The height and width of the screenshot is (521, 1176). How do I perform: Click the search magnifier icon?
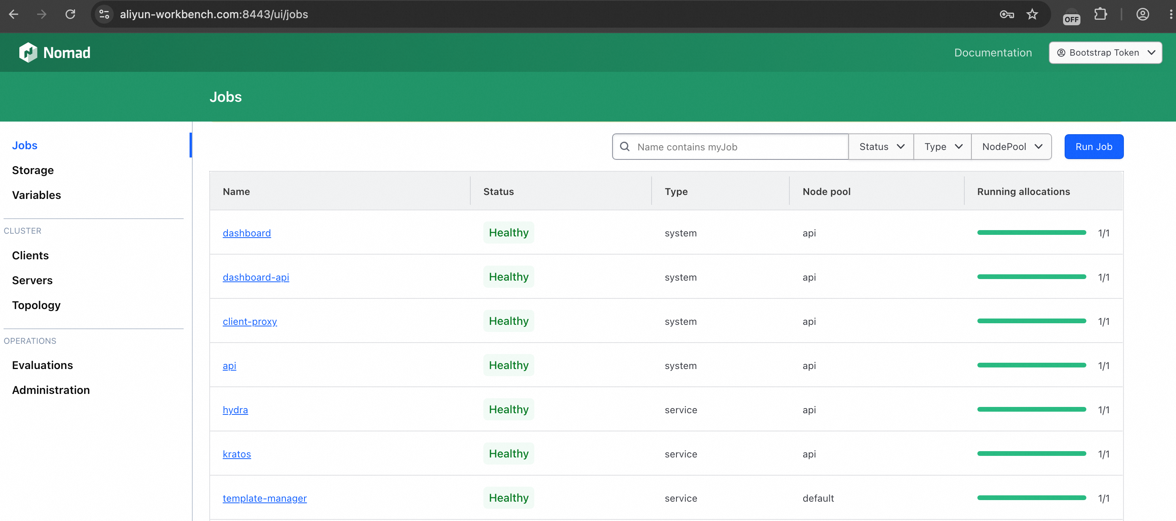[624, 146]
